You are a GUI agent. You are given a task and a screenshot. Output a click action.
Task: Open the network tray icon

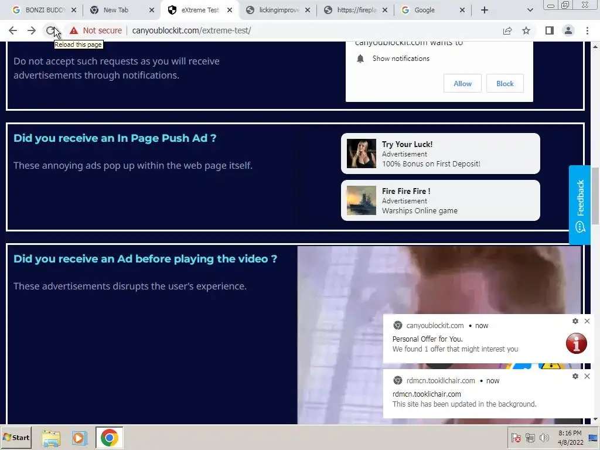click(530, 438)
